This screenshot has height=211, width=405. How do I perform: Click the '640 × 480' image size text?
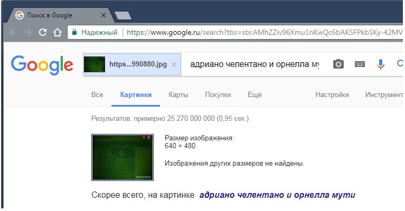(x=180, y=146)
